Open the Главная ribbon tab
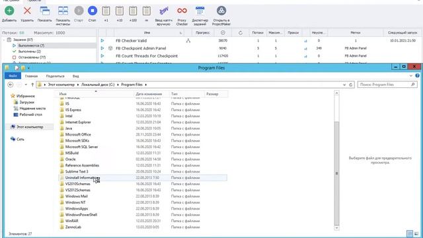 click(31, 76)
